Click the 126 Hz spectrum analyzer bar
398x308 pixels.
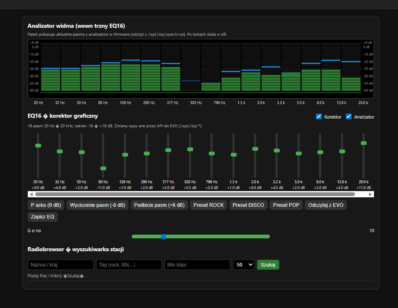pos(131,77)
